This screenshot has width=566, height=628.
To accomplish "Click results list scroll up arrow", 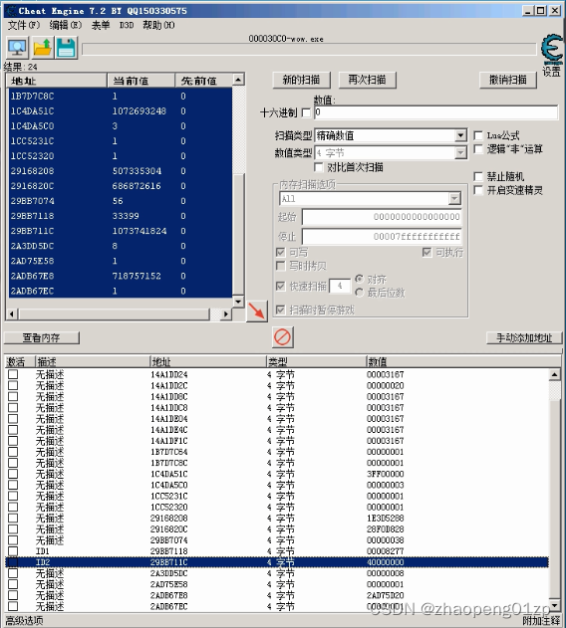I will tap(238, 80).
